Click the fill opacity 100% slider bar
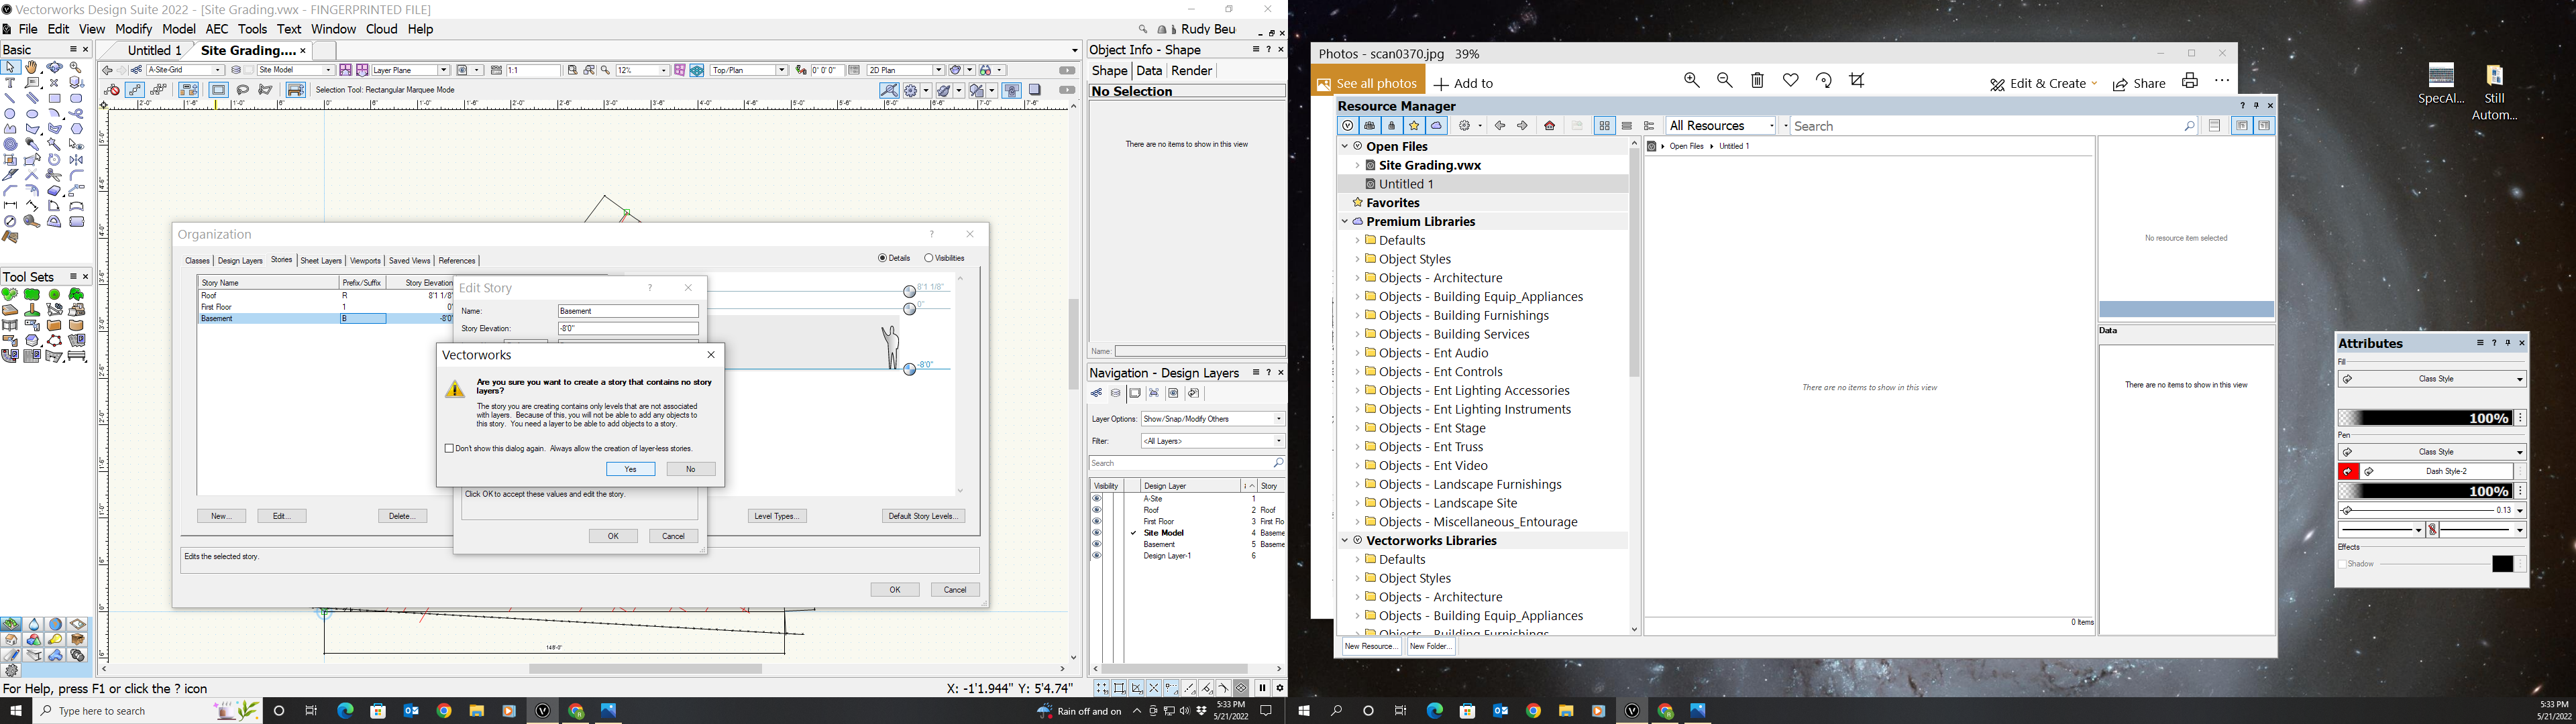Screen dimensions: 2576x724 [2426, 418]
